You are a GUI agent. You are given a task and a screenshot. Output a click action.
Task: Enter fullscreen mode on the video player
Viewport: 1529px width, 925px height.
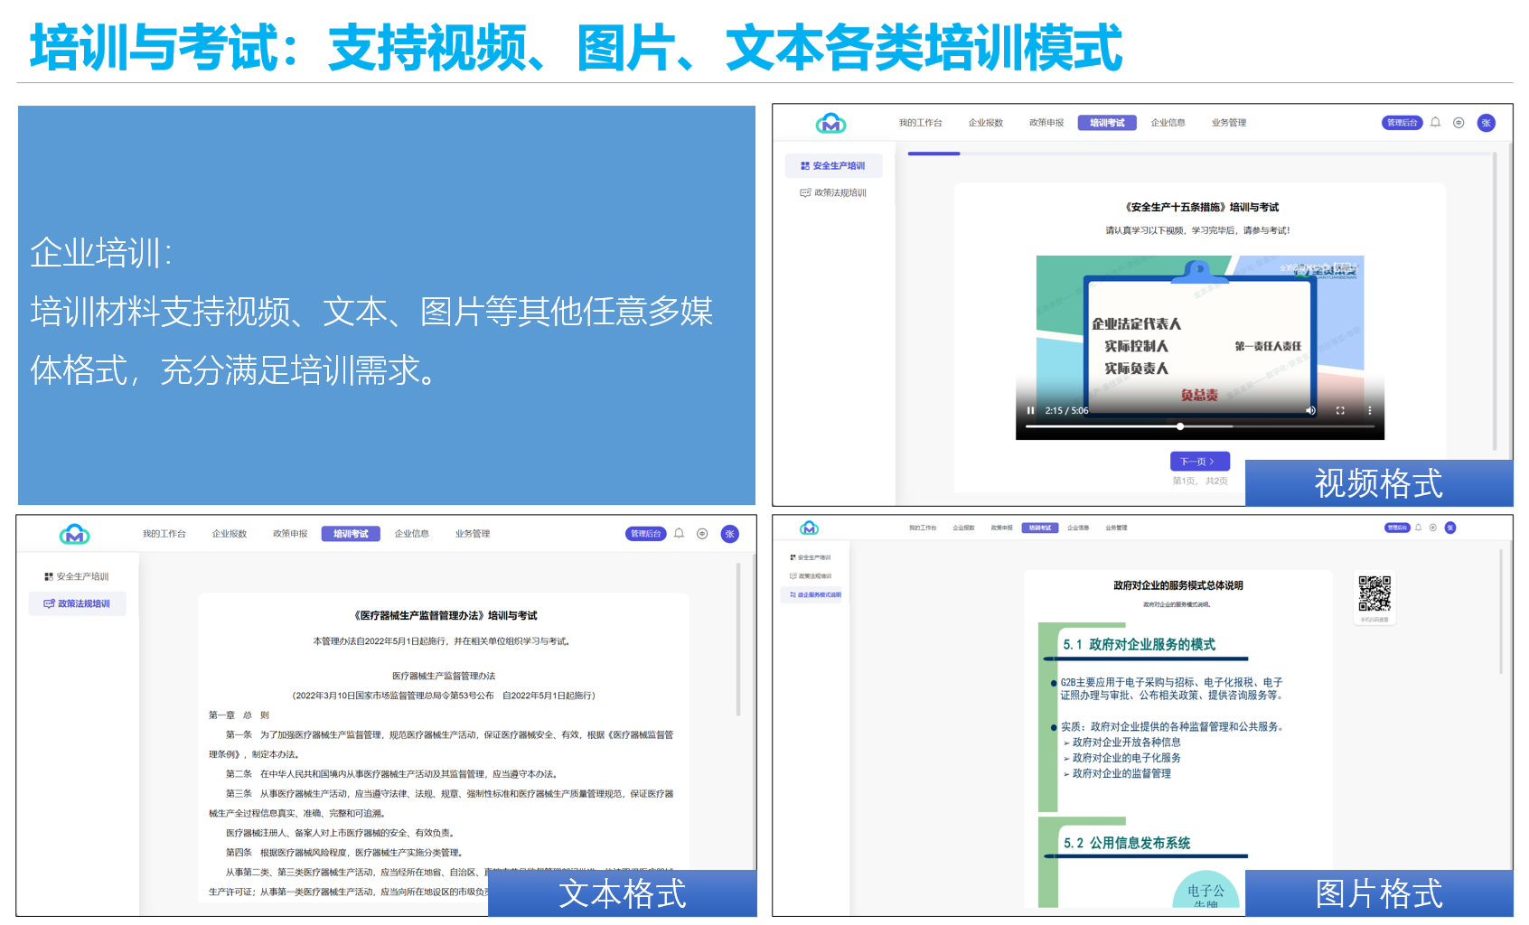coord(1340,410)
